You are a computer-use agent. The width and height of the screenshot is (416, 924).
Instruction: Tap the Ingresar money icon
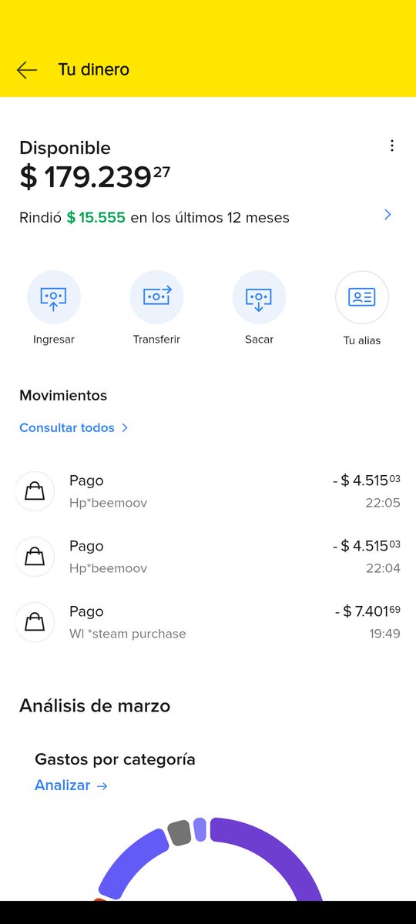pyautogui.click(x=54, y=296)
